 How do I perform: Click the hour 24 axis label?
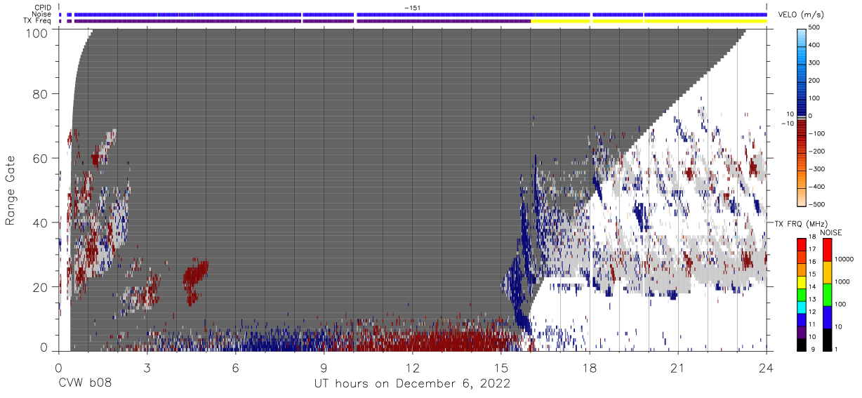coord(767,367)
